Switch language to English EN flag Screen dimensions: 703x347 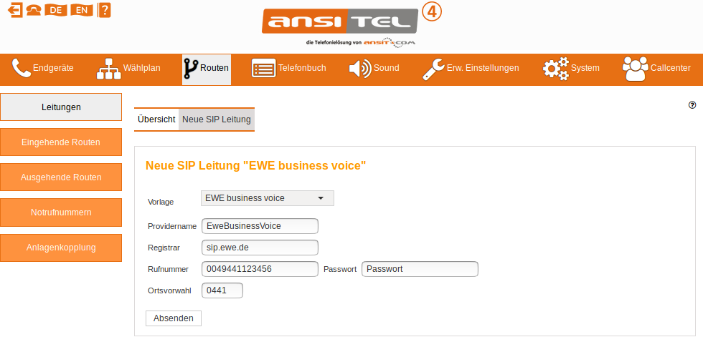pyautogui.click(x=80, y=10)
